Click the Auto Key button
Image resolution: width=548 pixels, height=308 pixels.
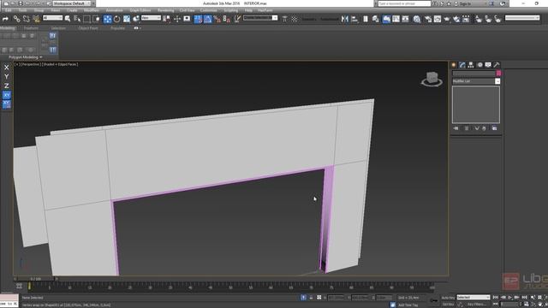click(448, 298)
